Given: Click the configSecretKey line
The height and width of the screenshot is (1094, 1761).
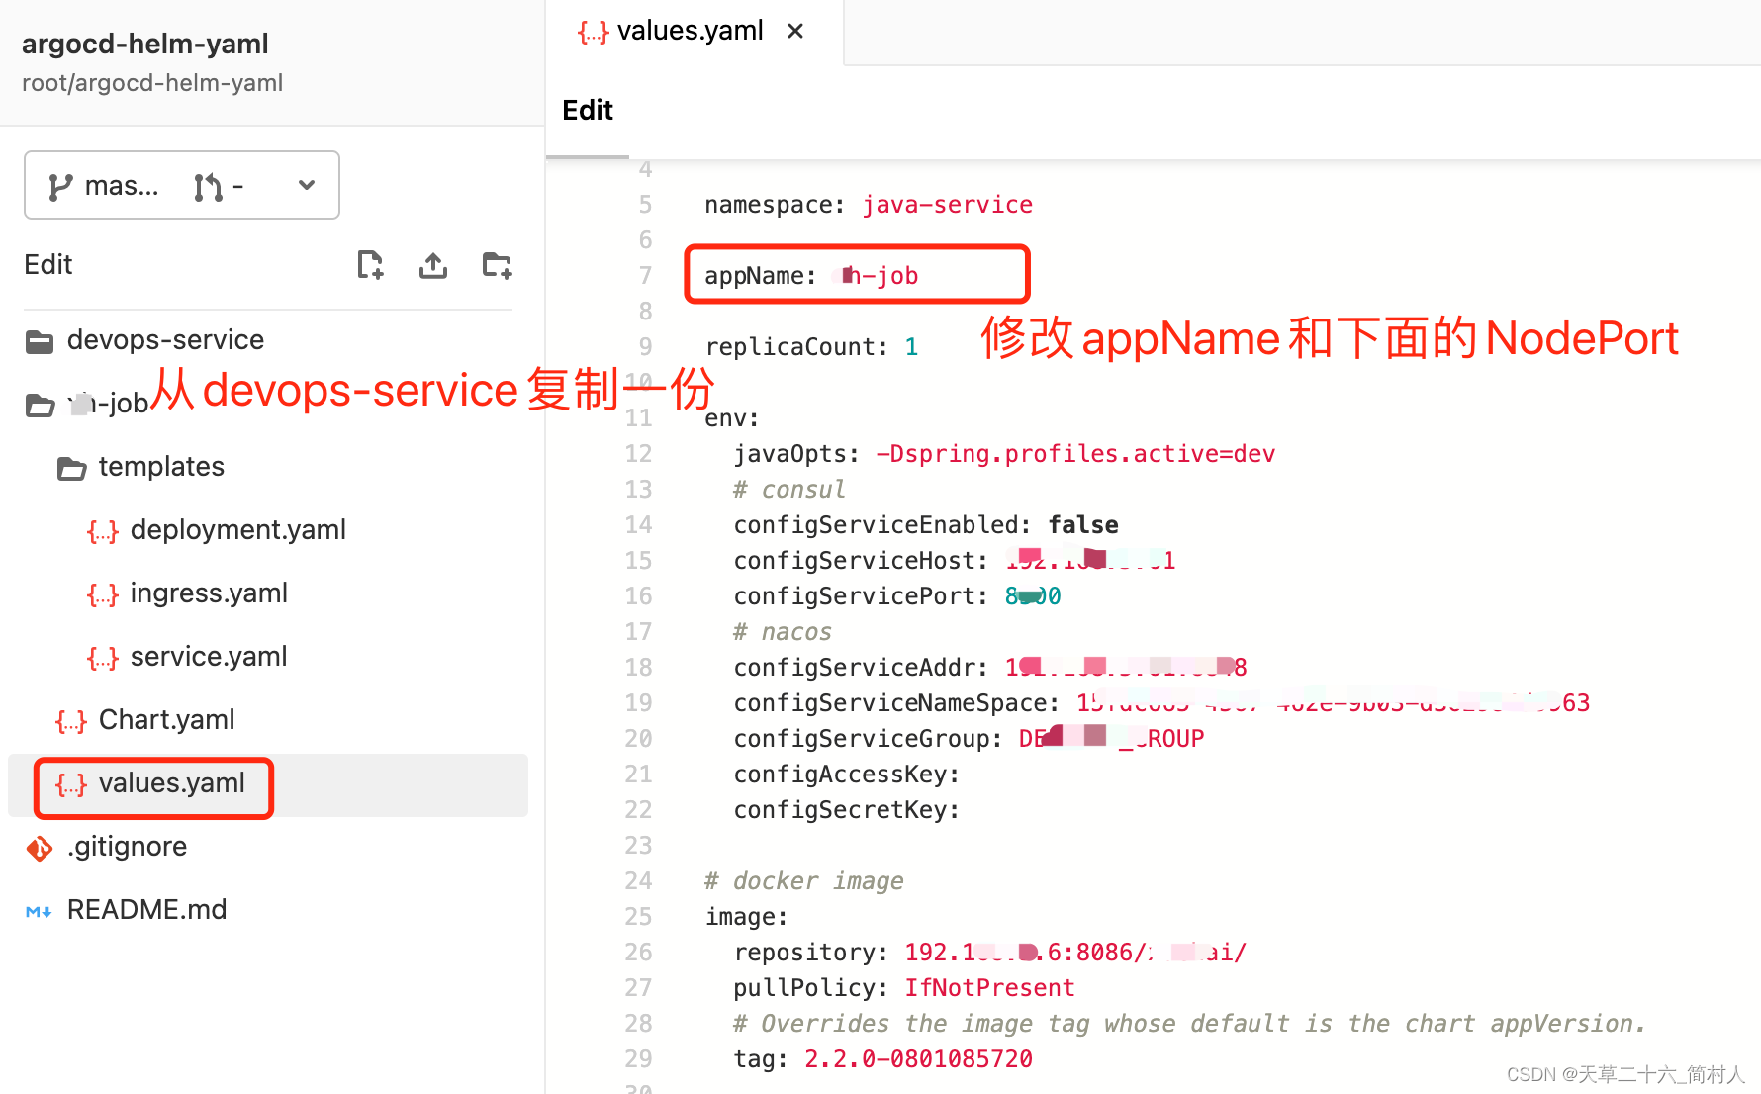Looking at the screenshot, I should (x=847, y=810).
